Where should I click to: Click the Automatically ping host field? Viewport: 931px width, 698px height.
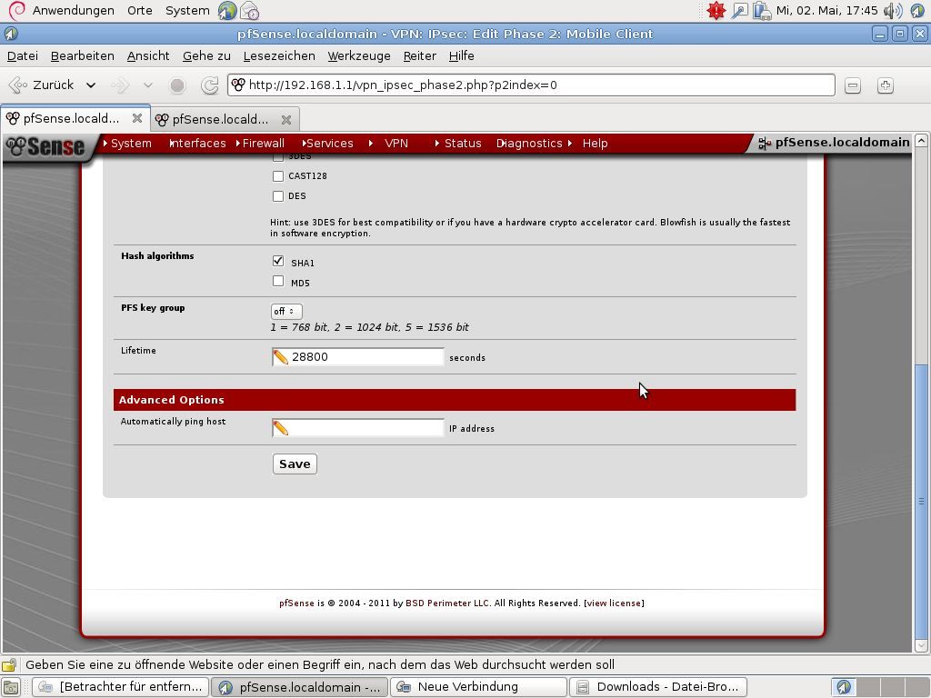(357, 427)
